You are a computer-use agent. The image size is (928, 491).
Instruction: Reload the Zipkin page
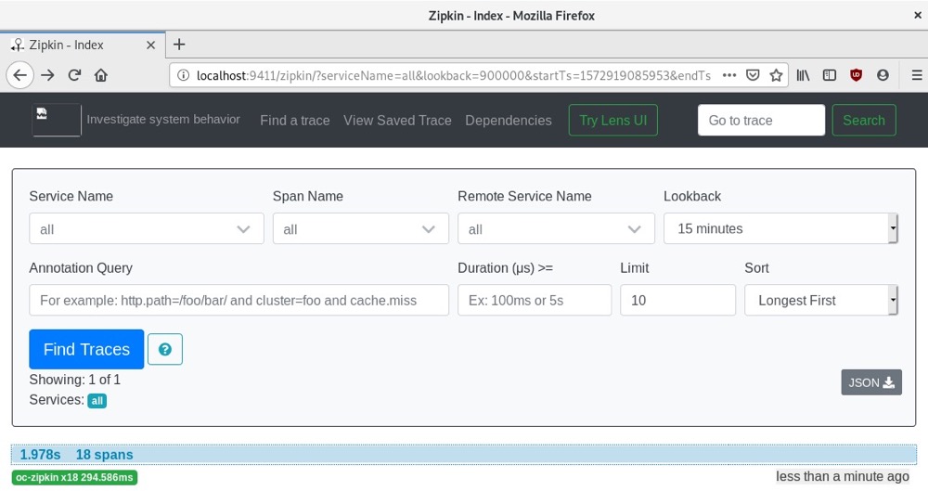pos(74,75)
